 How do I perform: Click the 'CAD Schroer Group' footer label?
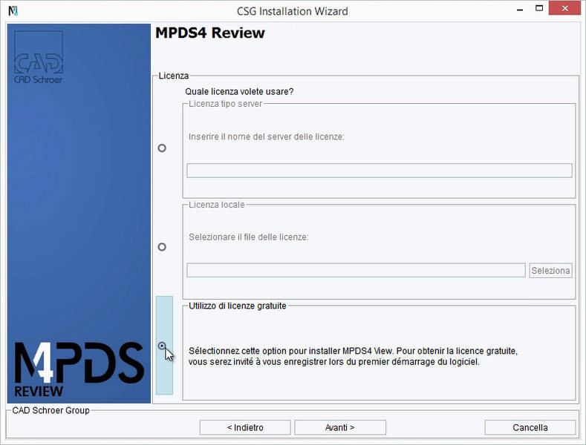(x=51, y=410)
